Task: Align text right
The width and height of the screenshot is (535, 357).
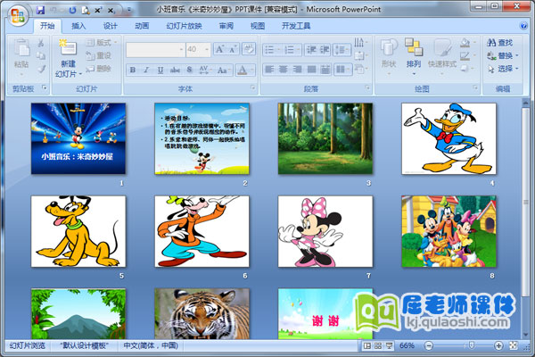Action: pyautogui.click(x=297, y=70)
